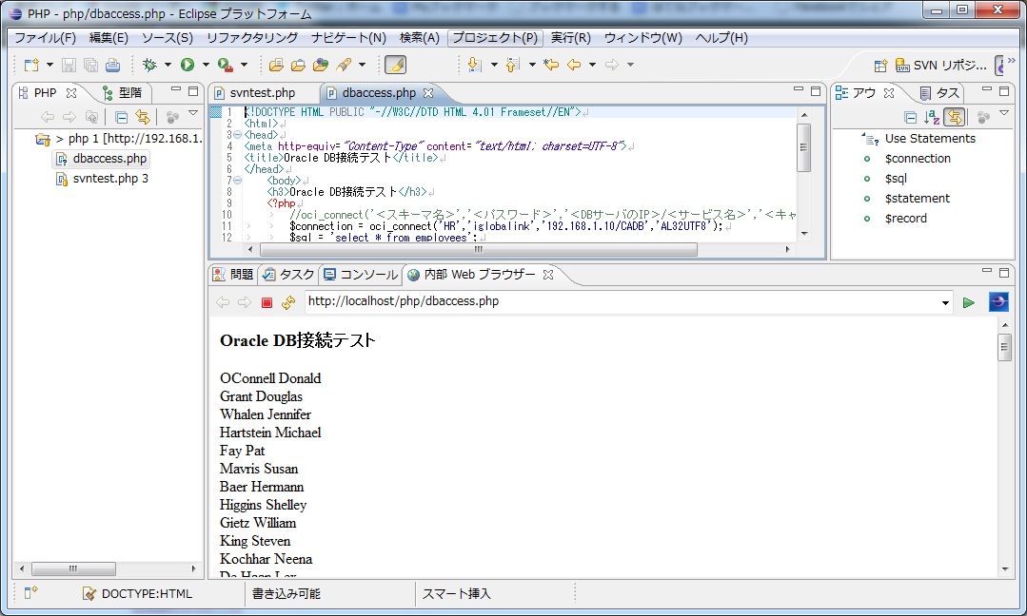The height and width of the screenshot is (616, 1027).
Task: Switch to the svntest.php editor tab
Action: tap(263, 93)
